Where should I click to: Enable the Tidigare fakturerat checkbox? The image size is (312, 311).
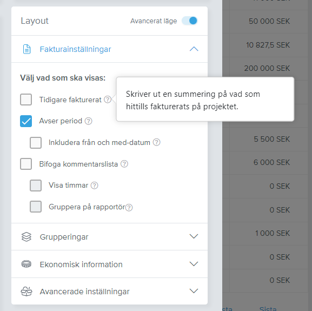26,100
